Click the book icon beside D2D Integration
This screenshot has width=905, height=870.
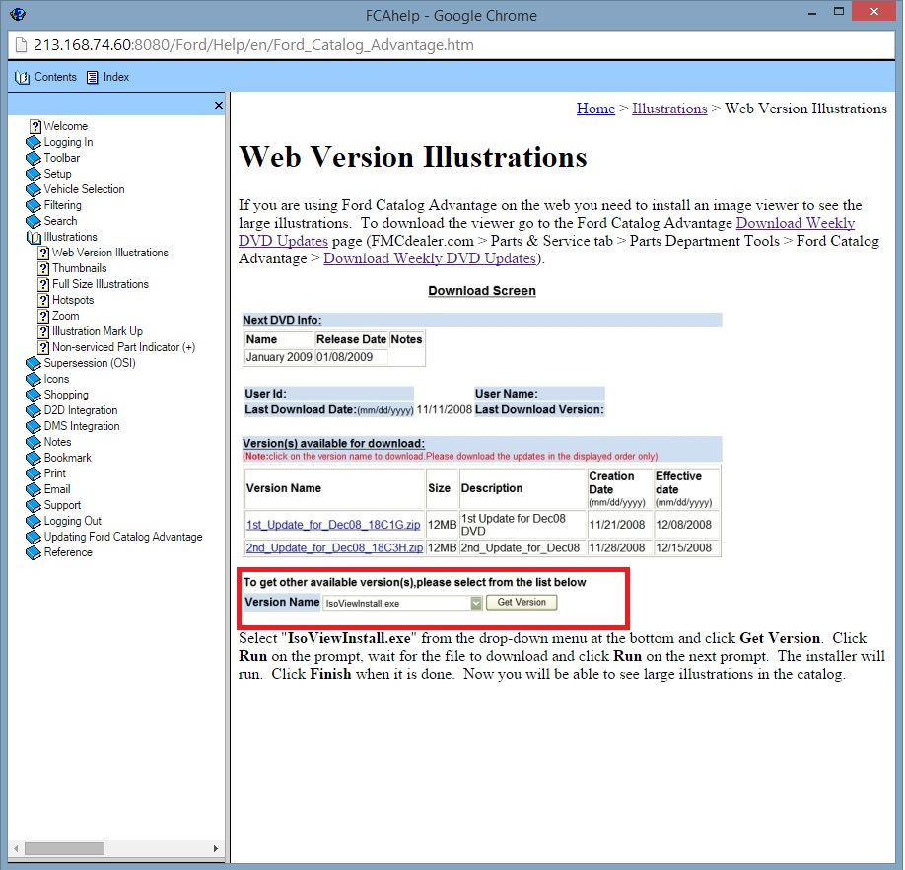[34, 410]
